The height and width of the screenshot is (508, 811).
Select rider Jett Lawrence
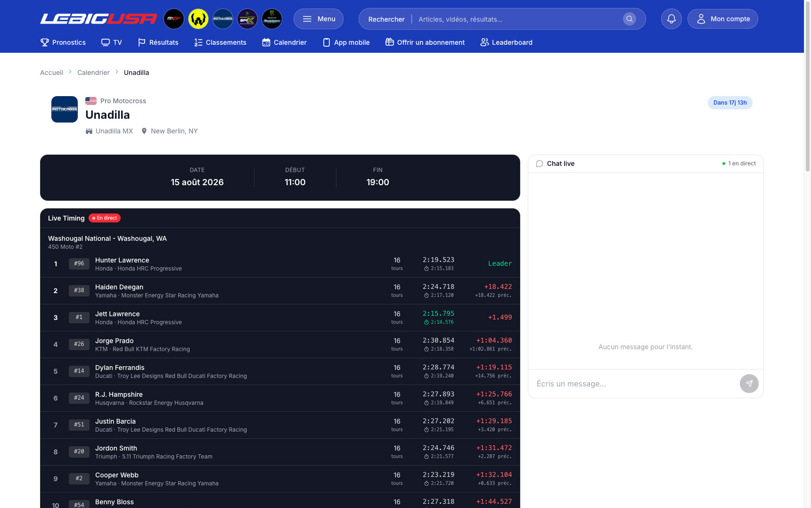click(x=117, y=314)
